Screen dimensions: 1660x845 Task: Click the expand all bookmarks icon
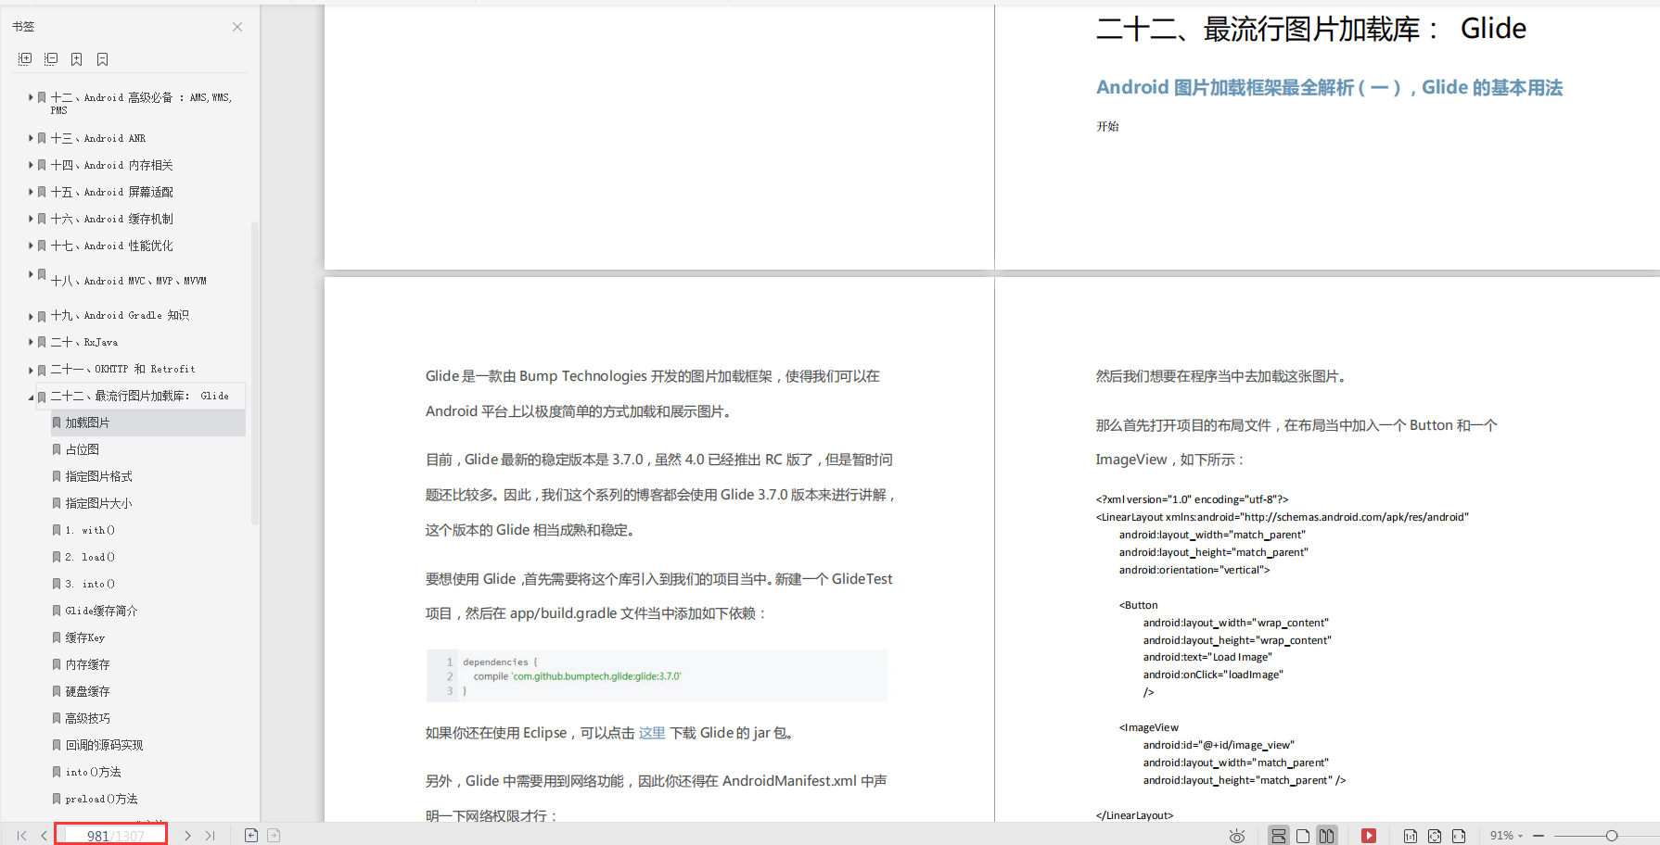point(25,59)
